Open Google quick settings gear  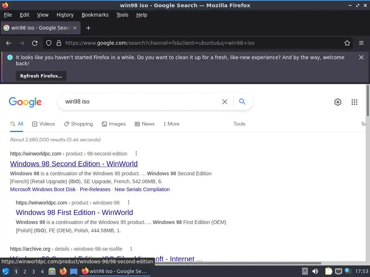click(x=338, y=102)
